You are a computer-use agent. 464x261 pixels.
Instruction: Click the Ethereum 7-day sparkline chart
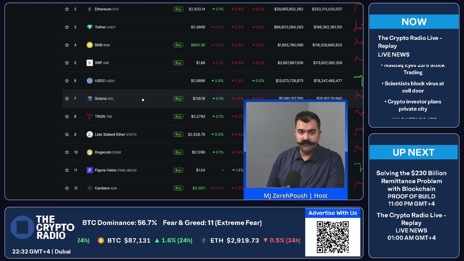[358, 7]
